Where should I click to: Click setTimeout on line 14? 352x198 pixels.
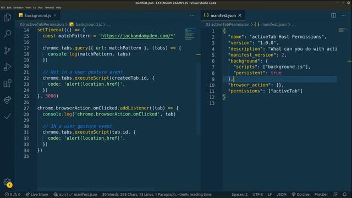(51, 30)
